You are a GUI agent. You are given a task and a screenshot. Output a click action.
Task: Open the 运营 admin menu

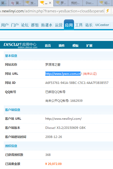point(59,25)
